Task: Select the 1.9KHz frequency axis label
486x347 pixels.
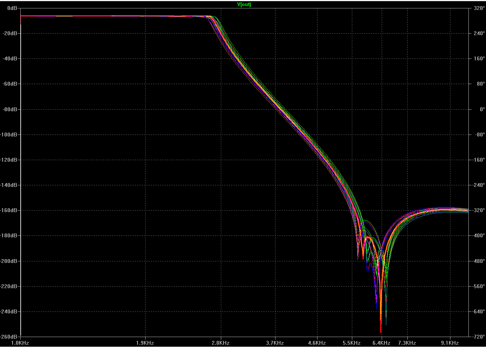Action: click(x=145, y=343)
